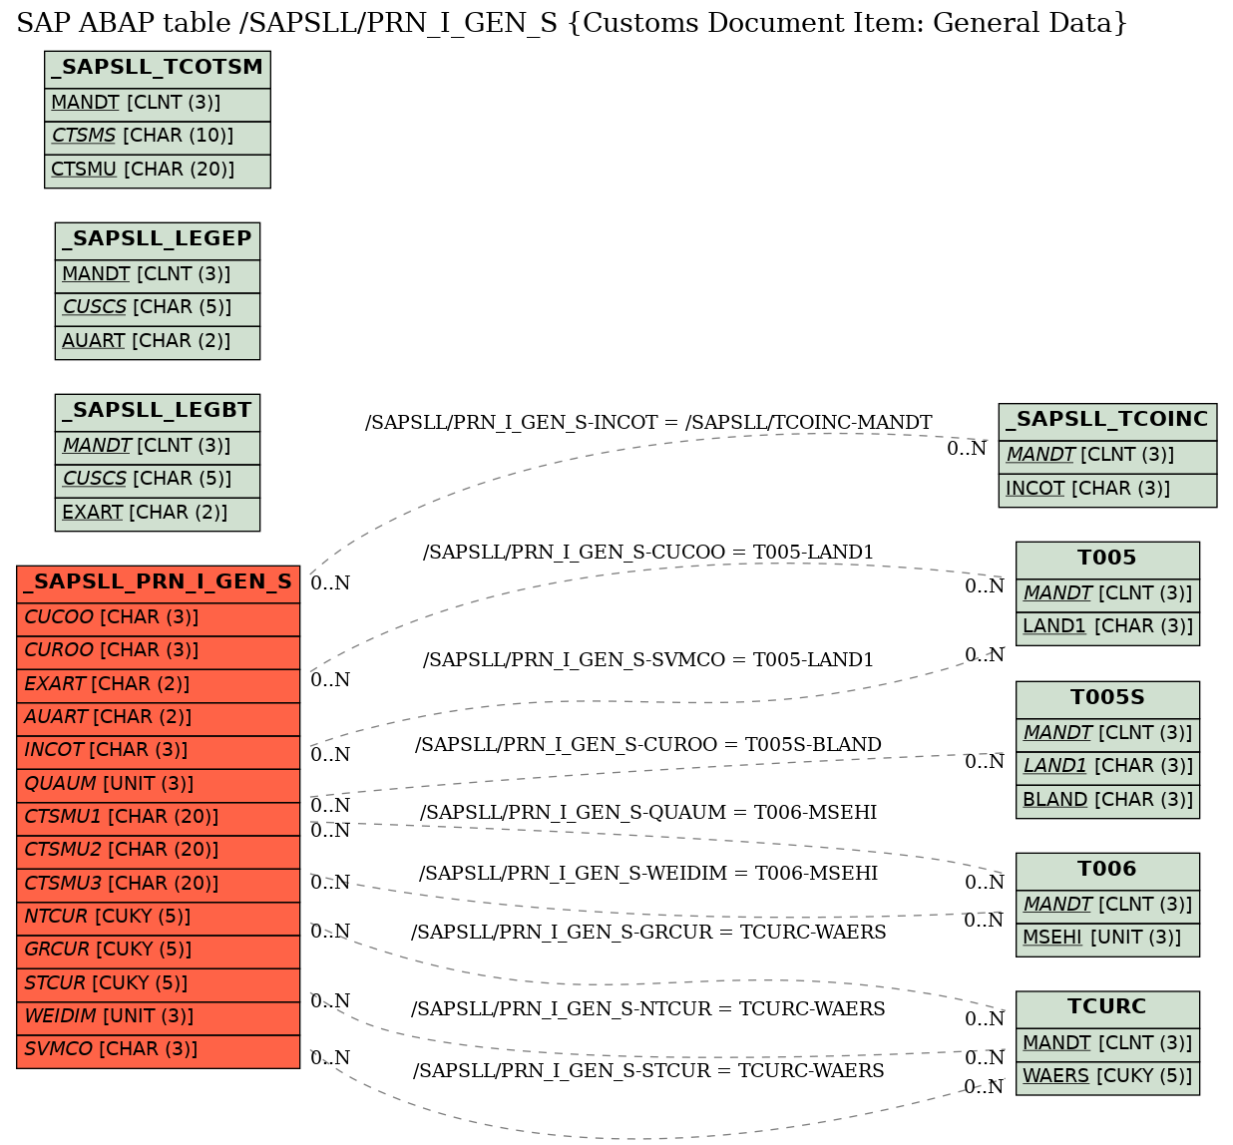Select EXART [CHAR (2)] field in _SAPSLL_PRN_I_GEN_S
The width and height of the screenshot is (1233, 1145).
click(158, 686)
